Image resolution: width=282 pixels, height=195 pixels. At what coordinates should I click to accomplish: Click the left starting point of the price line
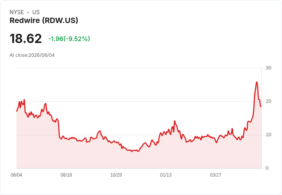[x=17, y=111]
